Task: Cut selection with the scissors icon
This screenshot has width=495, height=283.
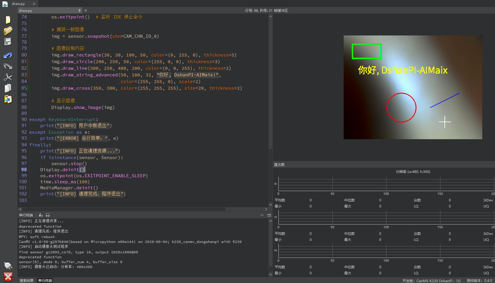Action: tap(8, 77)
